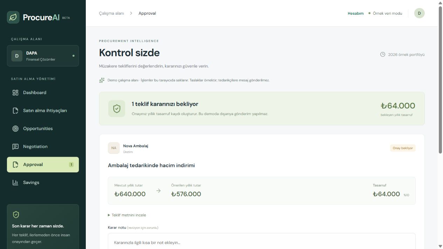
Task: Click the Approval count badge showing 1
Action: point(71,165)
